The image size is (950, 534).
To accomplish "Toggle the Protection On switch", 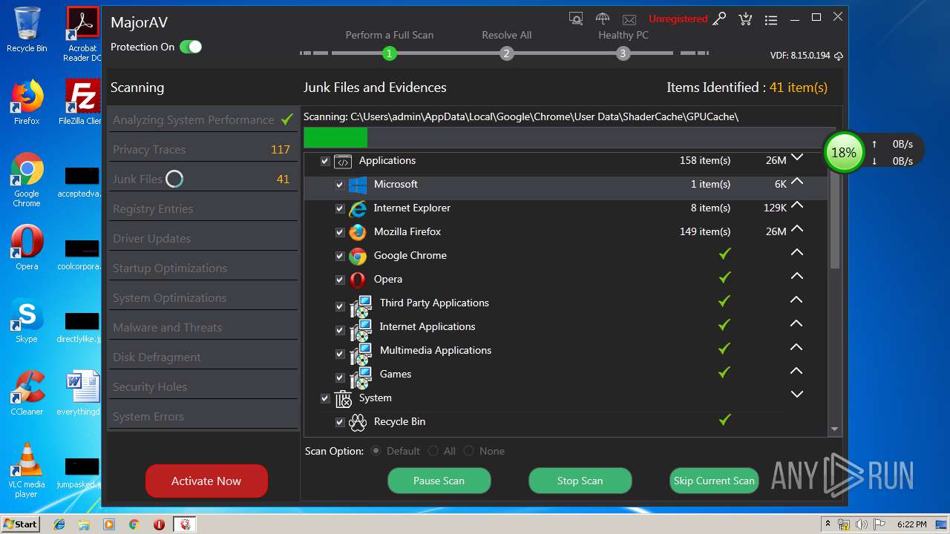I will [191, 47].
